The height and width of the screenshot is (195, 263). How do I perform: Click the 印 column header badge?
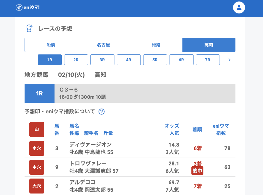[37, 130]
